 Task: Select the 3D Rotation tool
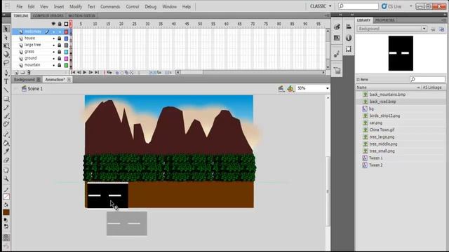pos(6,55)
